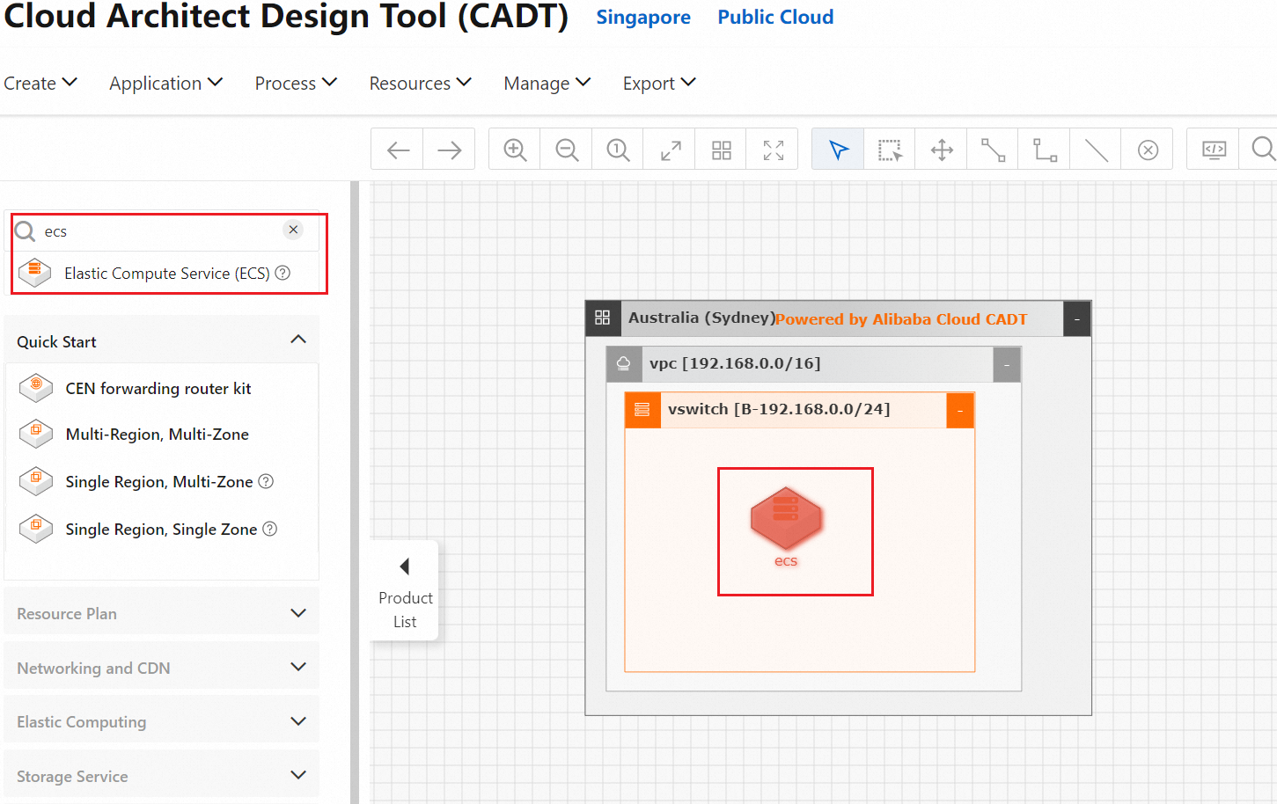Expand the Resource Plan section
The image size is (1277, 804).
(x=298, y=613)
